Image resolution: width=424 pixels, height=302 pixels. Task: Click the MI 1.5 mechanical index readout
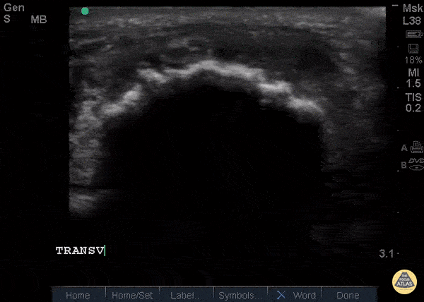coord(413,78)
